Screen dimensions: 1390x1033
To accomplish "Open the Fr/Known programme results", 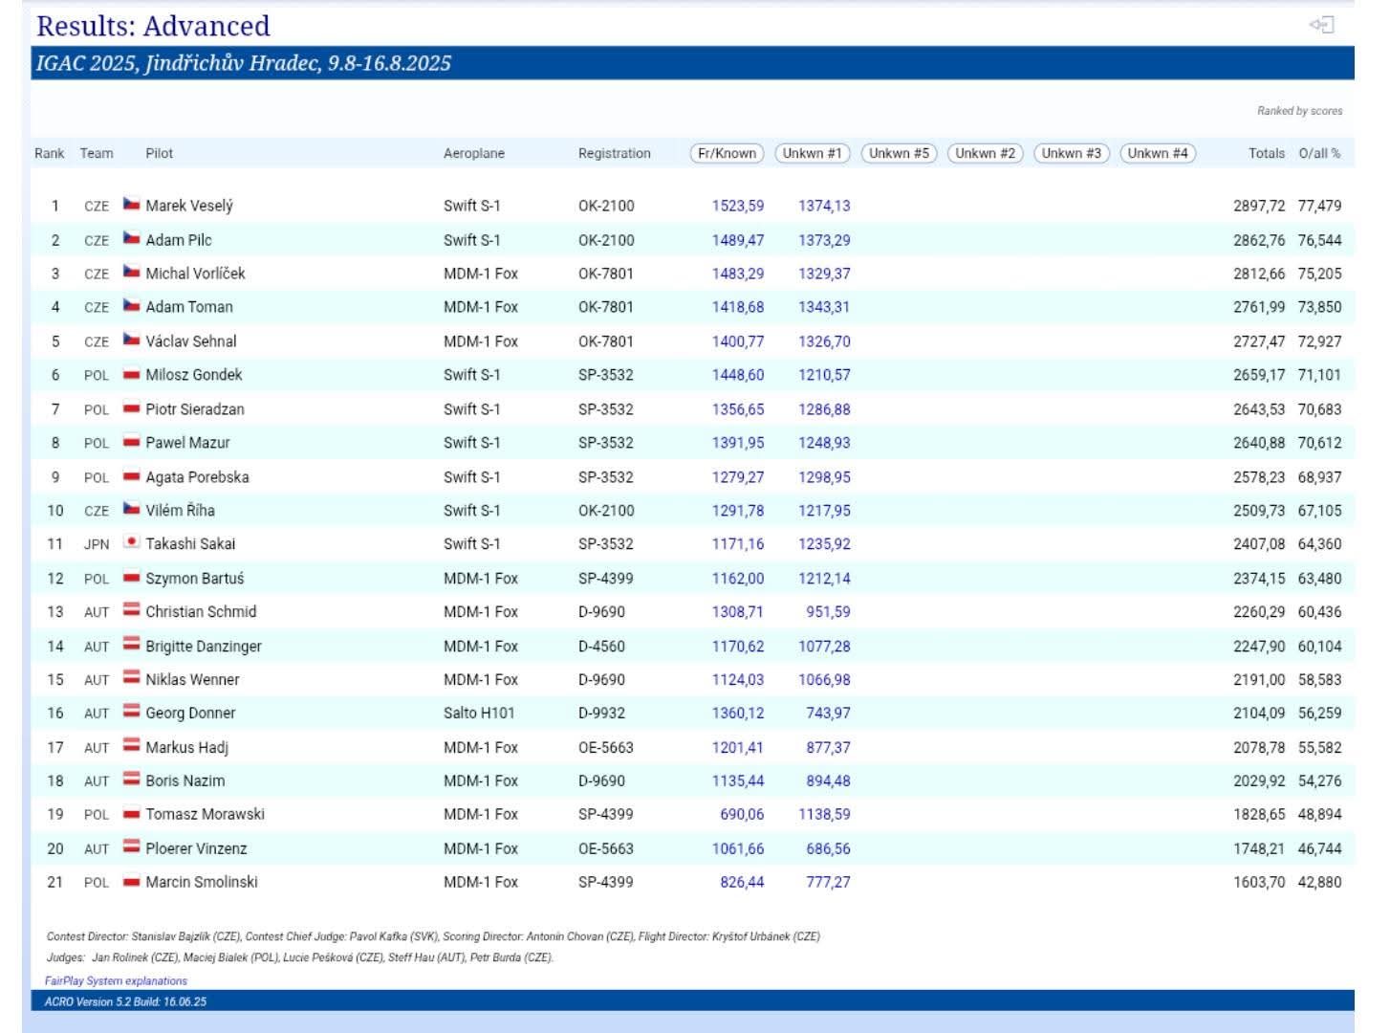I will coord(727,153).
